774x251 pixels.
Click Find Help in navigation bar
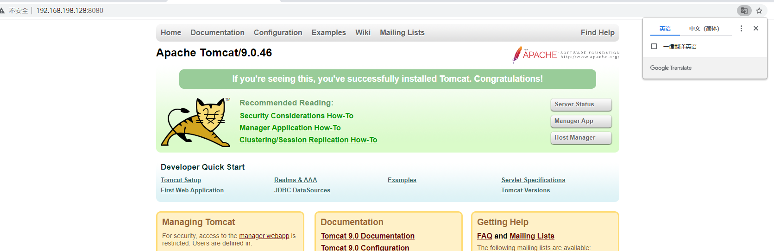tap(598, 33)
